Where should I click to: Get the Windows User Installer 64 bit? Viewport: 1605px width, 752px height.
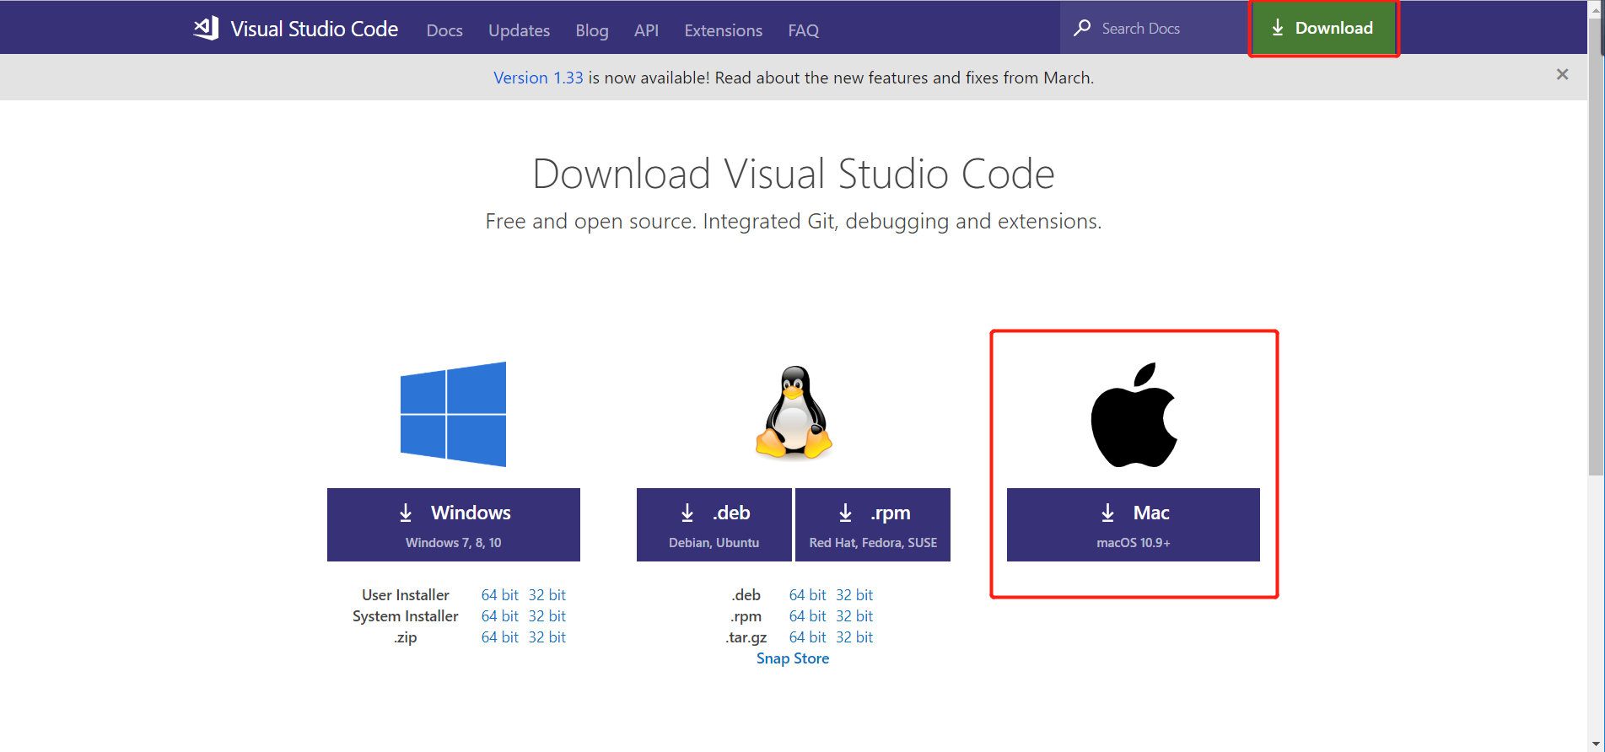[500, 595]
